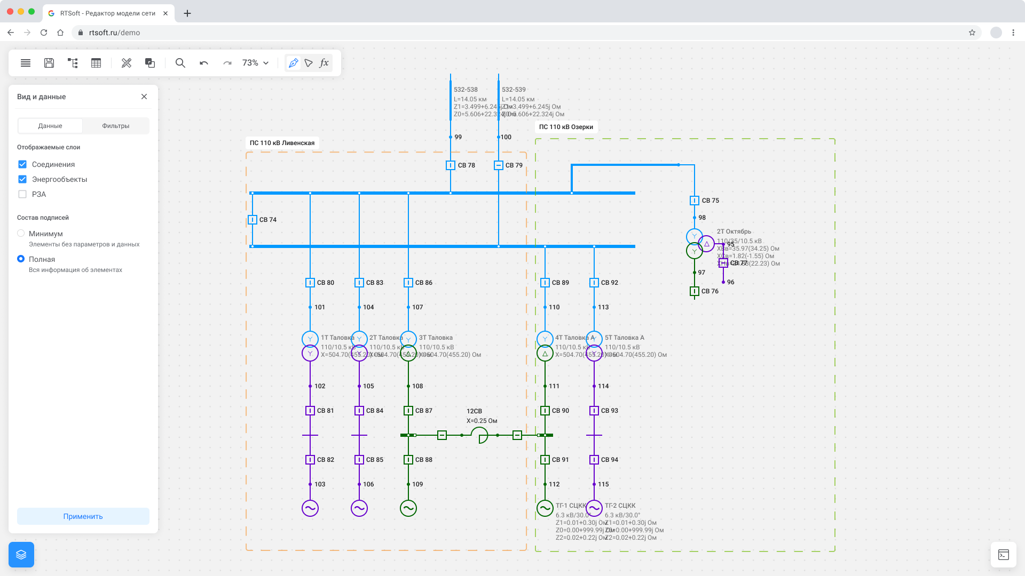Redo the last action

coord(227,63)
